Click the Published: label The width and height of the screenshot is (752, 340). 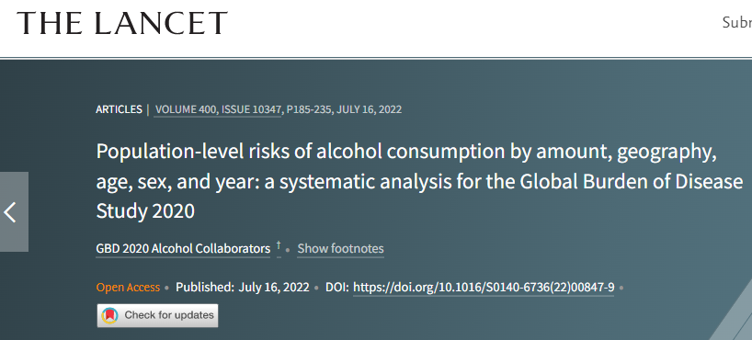click(x=205, y=288)
